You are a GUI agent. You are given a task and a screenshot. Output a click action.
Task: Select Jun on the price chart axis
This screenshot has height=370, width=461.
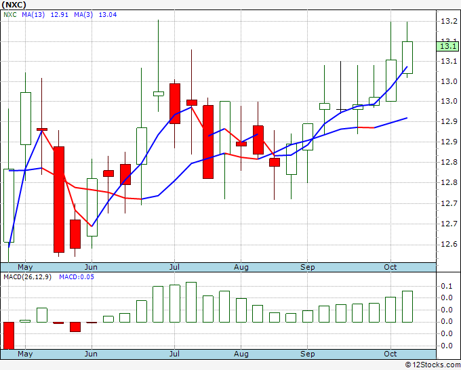point(91,267)
